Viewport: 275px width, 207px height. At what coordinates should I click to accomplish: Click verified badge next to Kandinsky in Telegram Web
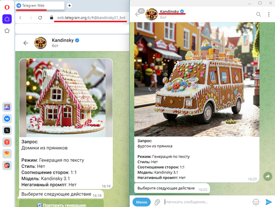(x=77, y=40)
